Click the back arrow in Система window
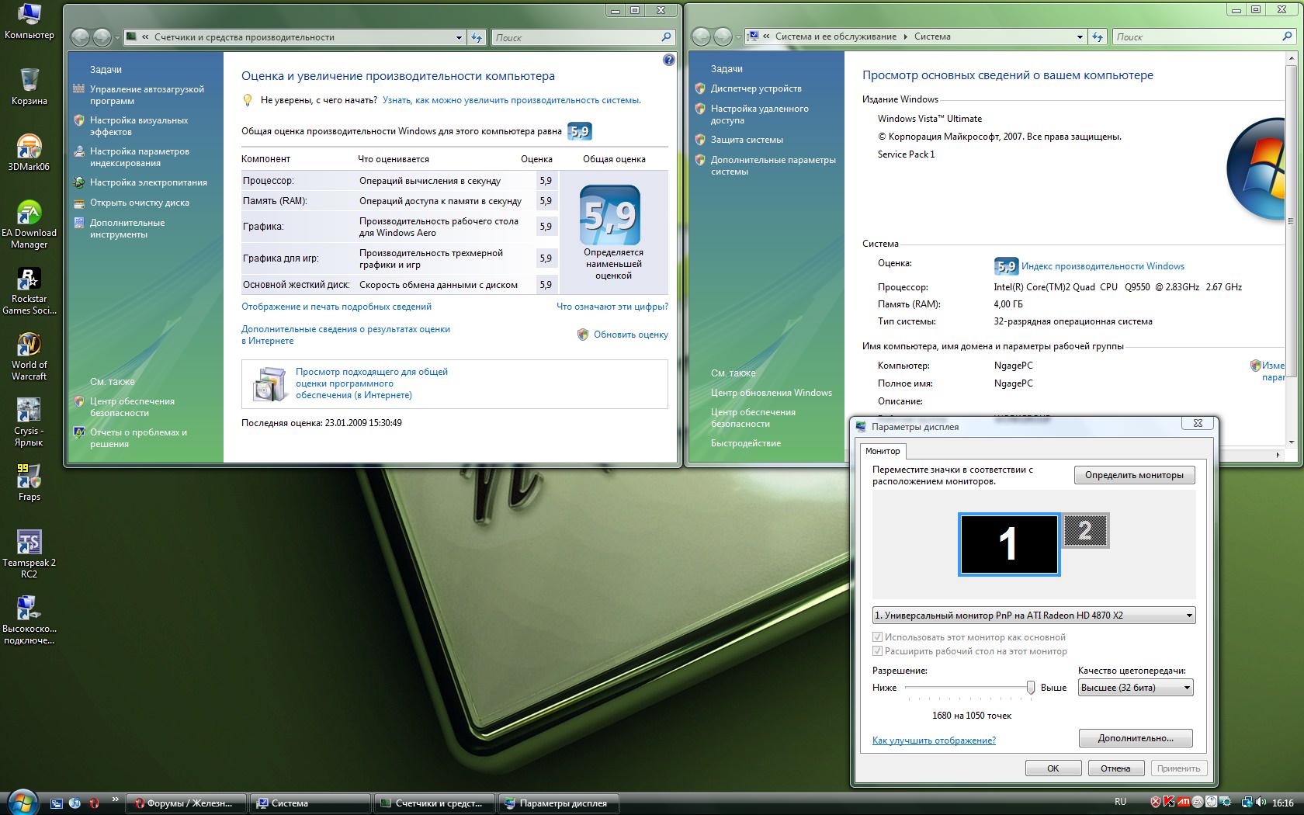 pos(701,36)
